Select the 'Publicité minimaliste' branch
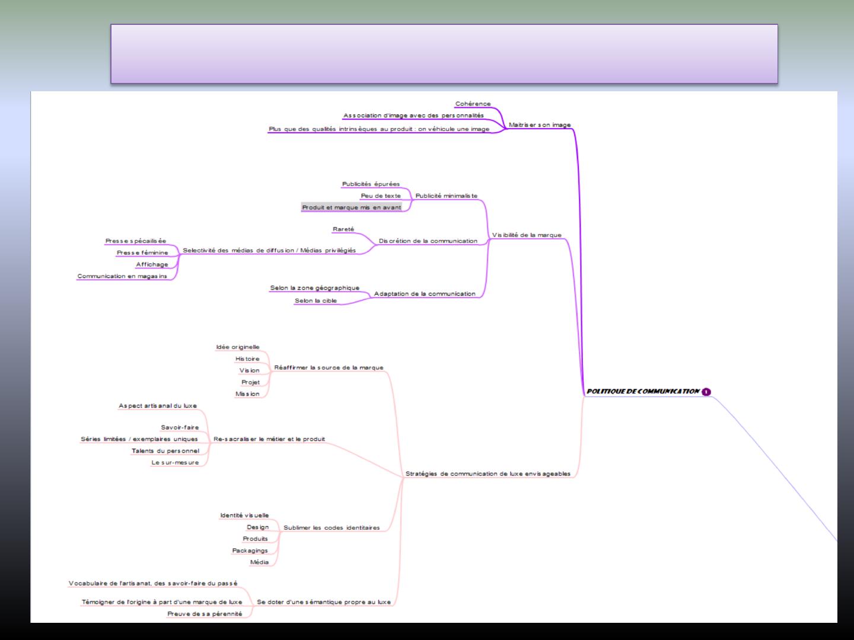 [x=446, y=196]
